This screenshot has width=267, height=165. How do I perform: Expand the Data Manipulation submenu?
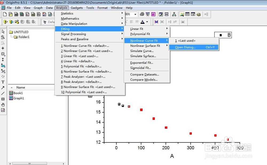[x=90, y=24]
